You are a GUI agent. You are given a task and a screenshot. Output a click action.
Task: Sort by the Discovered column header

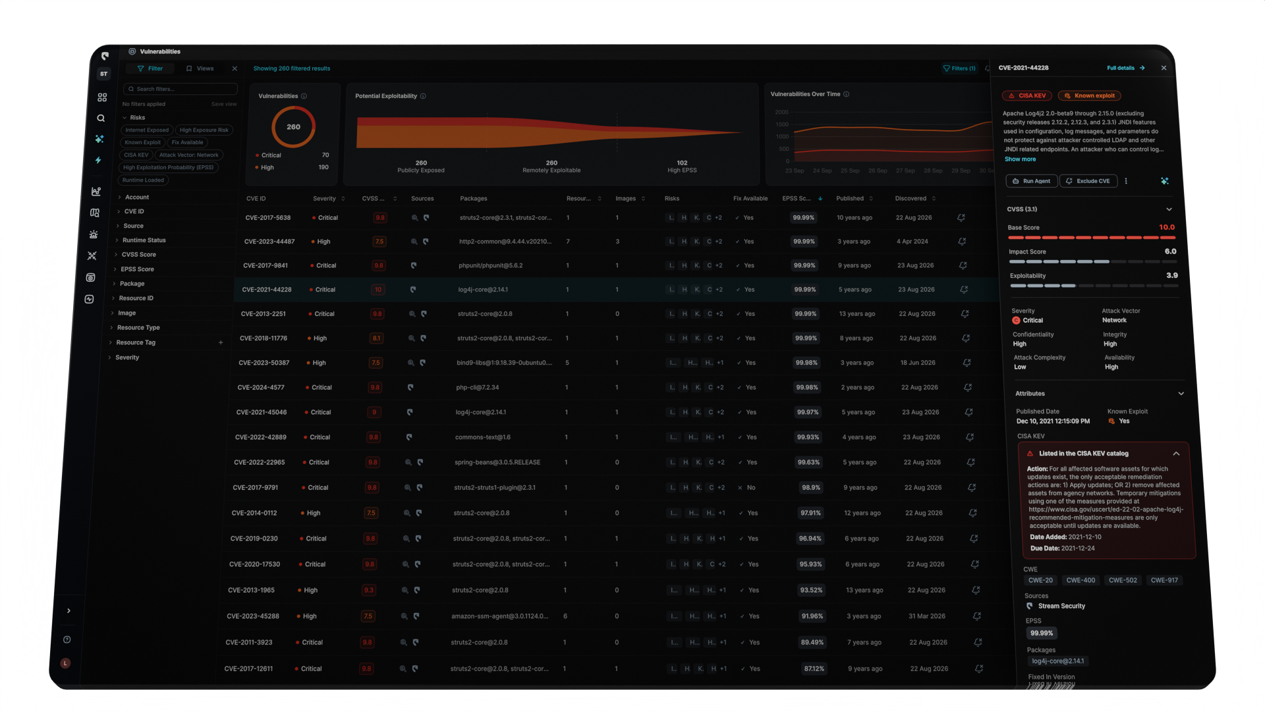pos(915,199)
